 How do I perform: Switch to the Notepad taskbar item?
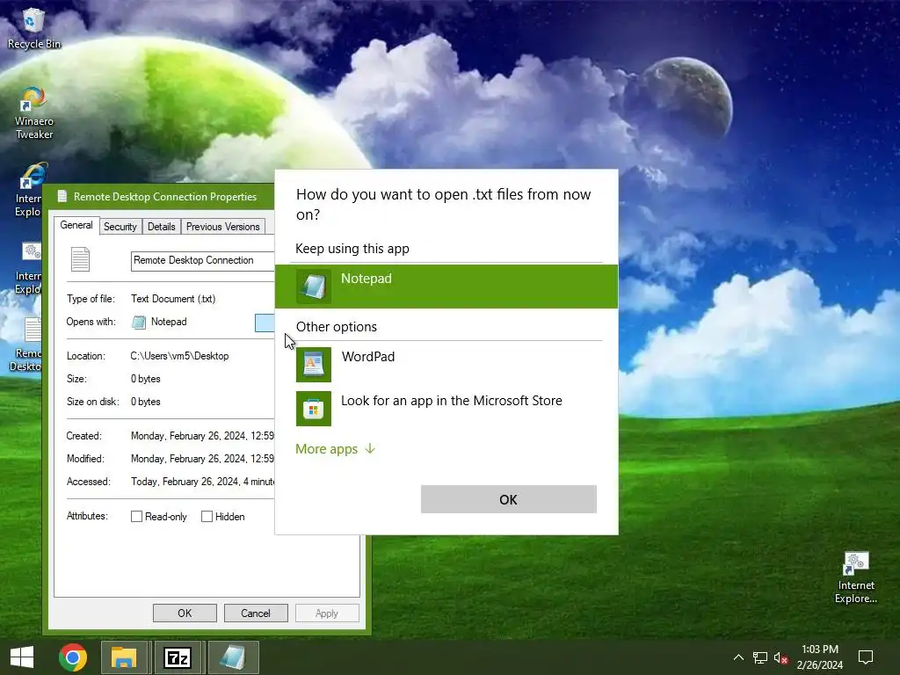pyautogui.click(x=233, y=657)
